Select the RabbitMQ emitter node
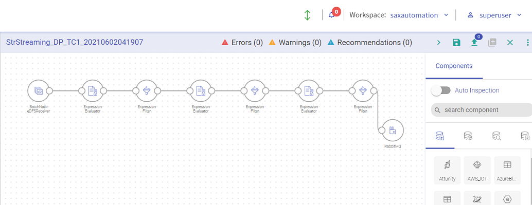 click(x=393, y=131)
